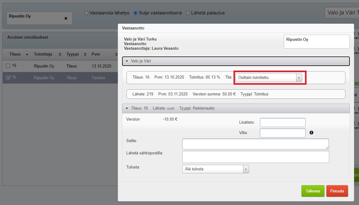
Task: Open Tulosta dropdown set to Älä tulosta
Action: [215, 169]
